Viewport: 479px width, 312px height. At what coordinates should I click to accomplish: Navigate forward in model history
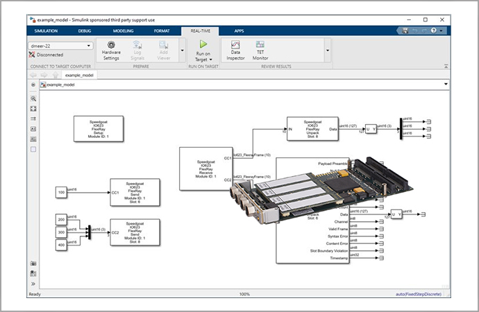pos(44,75)
